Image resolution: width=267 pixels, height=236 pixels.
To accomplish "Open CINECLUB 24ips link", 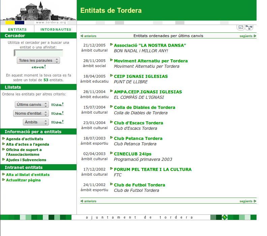I will 132,154.
